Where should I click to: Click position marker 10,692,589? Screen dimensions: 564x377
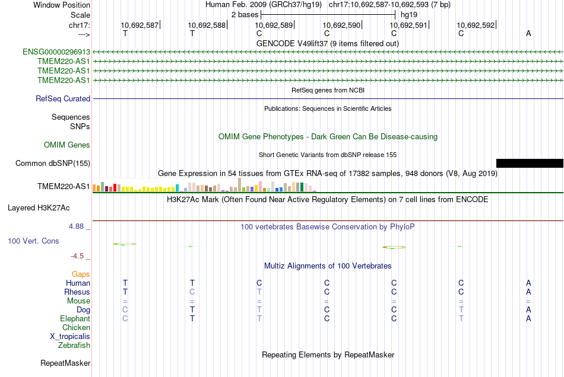point(275,25)
